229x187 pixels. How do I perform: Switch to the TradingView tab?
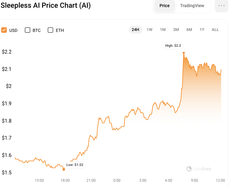pyautogui.click(x=192, y=6)
